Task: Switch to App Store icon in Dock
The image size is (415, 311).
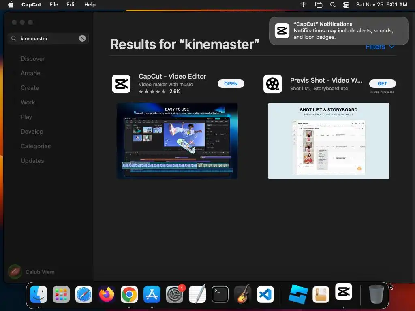Action: pyautogui.click(x=152, y=294)
